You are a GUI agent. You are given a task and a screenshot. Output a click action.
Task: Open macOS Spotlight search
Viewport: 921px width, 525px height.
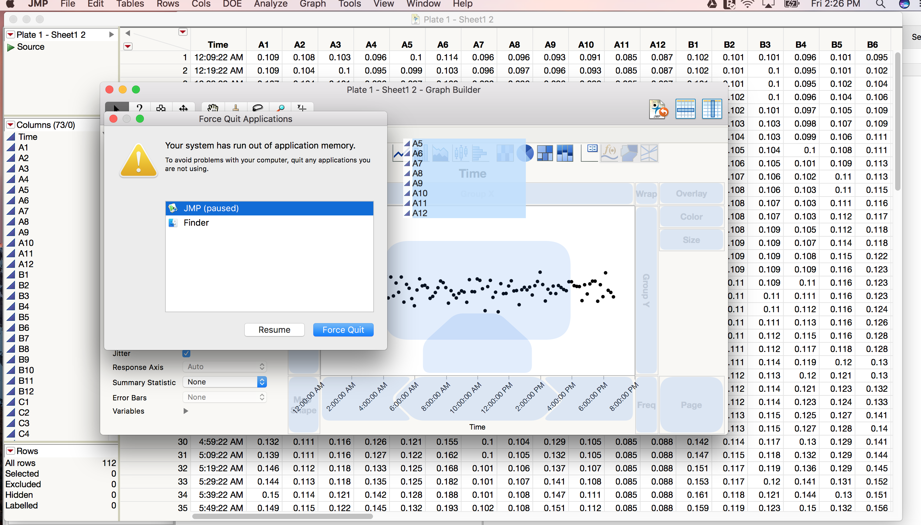pos(881,4)
